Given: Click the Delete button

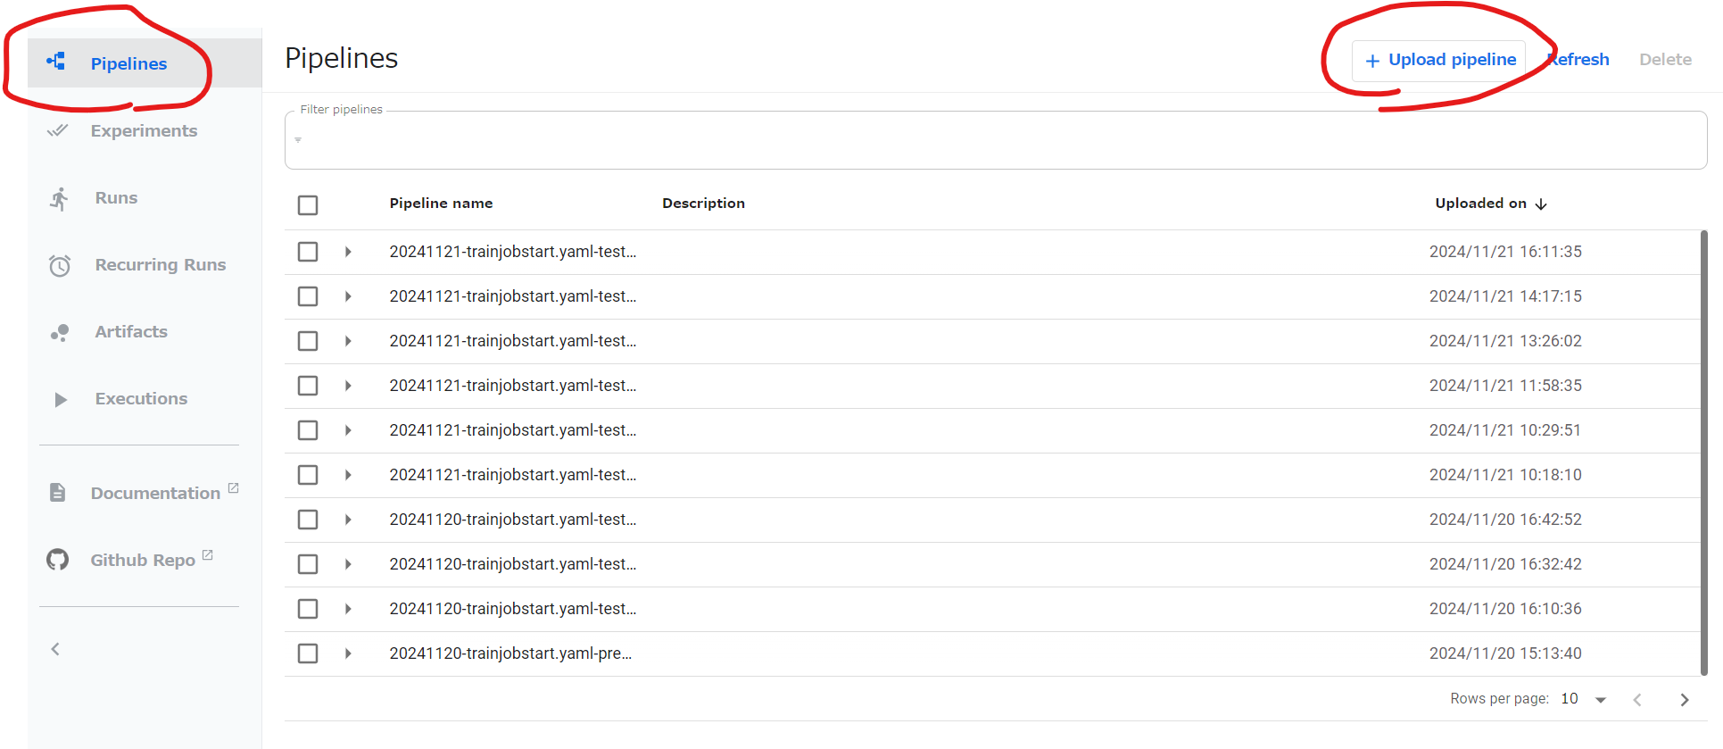Looking at the screenshot, I should (1665, 60).
